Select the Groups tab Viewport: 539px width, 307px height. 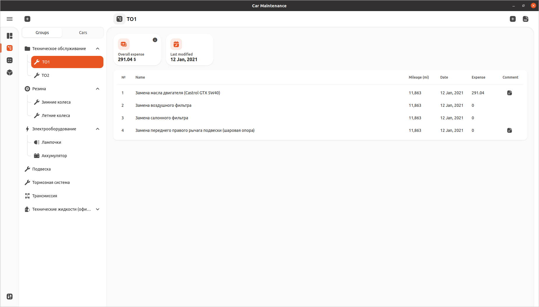[x=42, y=33]
